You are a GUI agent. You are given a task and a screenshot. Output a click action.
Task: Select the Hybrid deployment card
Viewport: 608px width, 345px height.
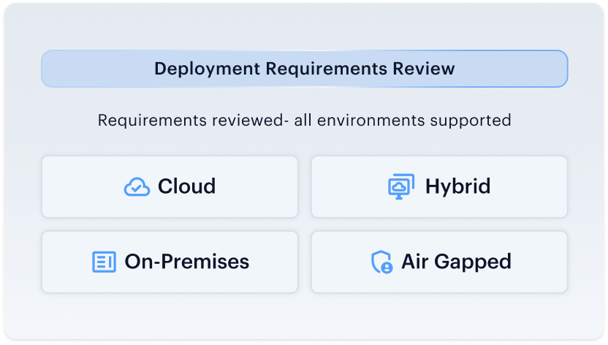[x=439, y=186]
